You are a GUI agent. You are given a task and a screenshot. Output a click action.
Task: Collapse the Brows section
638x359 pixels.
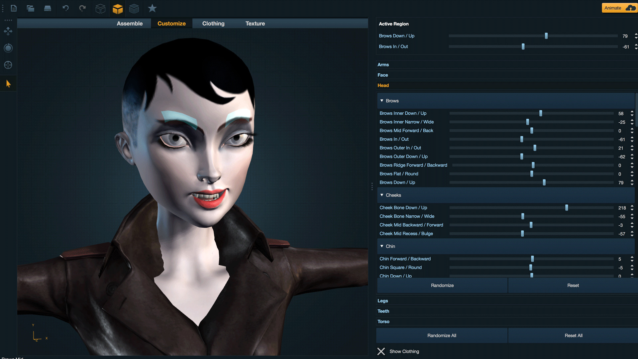click(381, 100)
